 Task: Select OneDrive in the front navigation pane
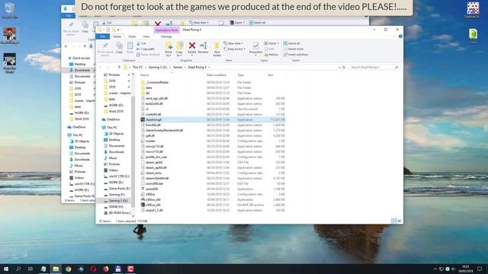click(113, 119)
